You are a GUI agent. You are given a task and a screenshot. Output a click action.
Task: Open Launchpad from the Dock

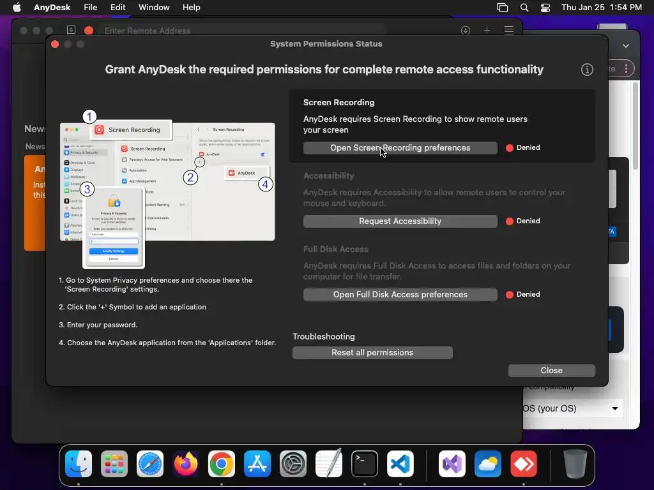pos(114,464)
